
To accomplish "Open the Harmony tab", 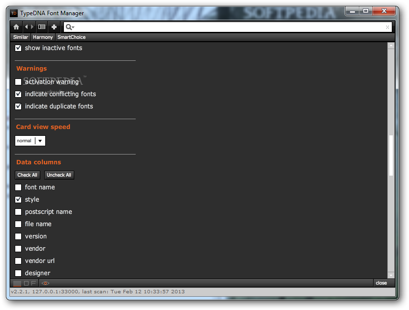I will click(x=43, y=37).
